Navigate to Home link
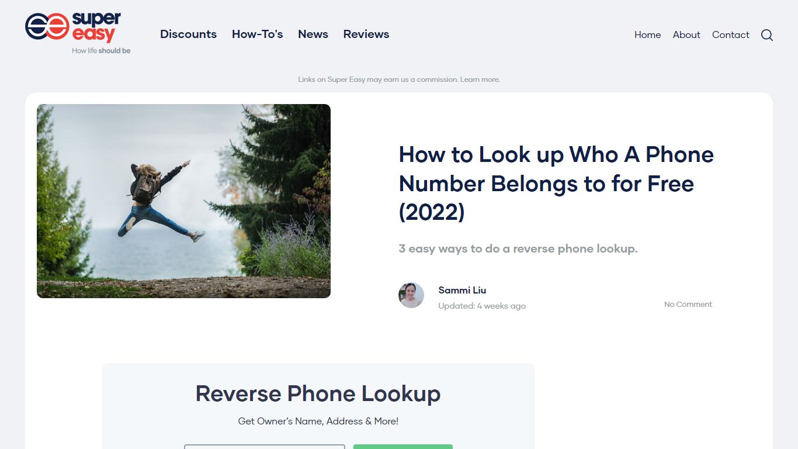The width and height of the screenshot is (798, 449). tap(647, 34)
